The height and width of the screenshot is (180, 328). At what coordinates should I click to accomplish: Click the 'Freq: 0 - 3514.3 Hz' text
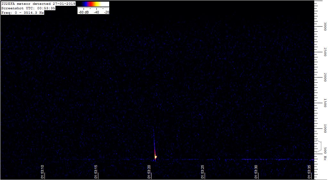[x=23, y=13]
